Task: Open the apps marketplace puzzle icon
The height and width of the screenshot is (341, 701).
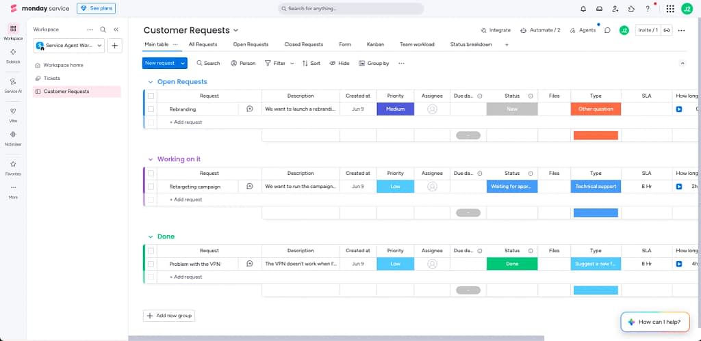Action: [x=631, y=8]
